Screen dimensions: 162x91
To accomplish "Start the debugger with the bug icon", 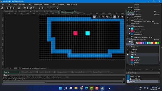I will [x=25, y=8].
